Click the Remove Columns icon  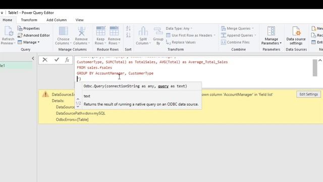tap(82, 31)
